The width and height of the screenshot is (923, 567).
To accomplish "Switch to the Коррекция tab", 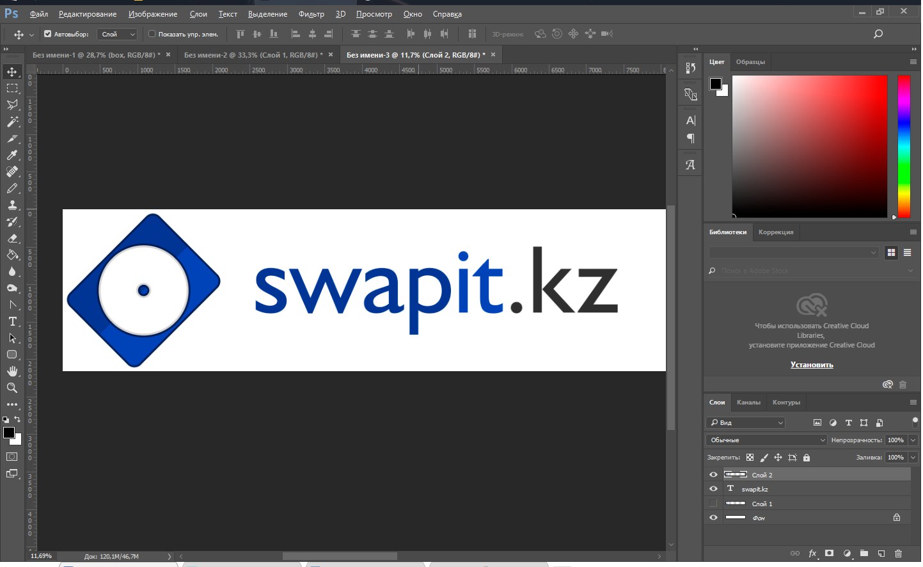I will click(776, 232).
